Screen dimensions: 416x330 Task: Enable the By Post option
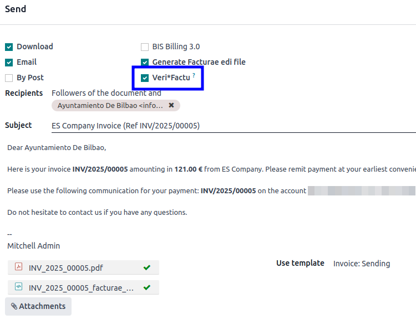[x=9, y=78]
